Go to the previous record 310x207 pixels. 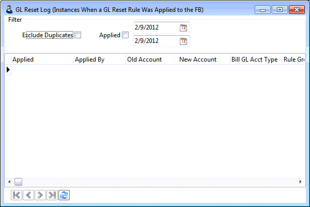[28, 195]
